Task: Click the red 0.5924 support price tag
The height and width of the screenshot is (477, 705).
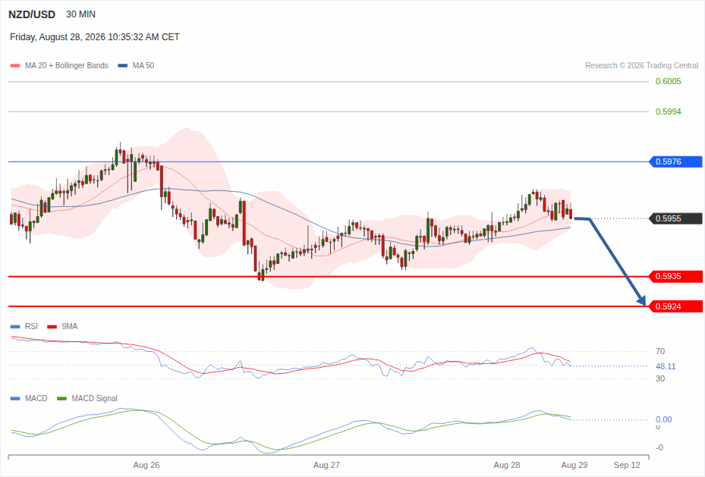Action: 675,306
